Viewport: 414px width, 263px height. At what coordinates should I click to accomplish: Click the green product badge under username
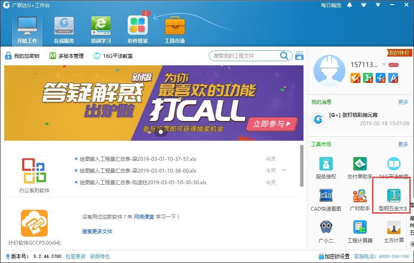[x=368, y=78]
